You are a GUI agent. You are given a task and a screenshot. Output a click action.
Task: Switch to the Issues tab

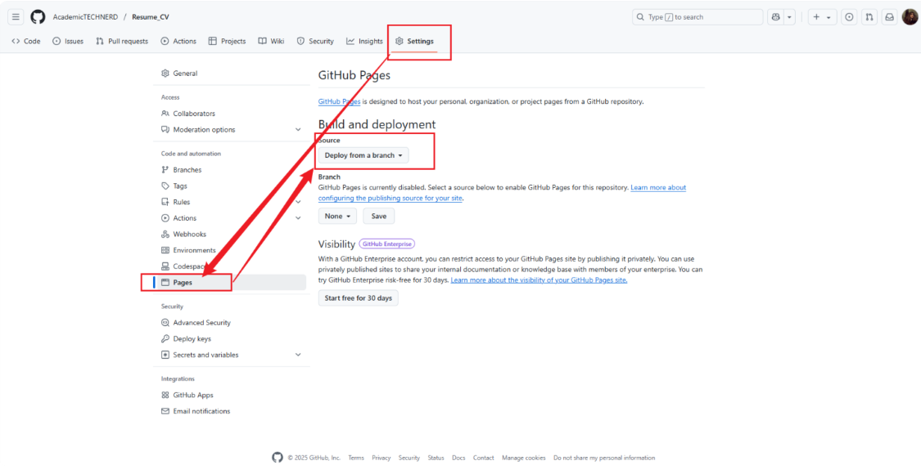[x=68, y=41]
